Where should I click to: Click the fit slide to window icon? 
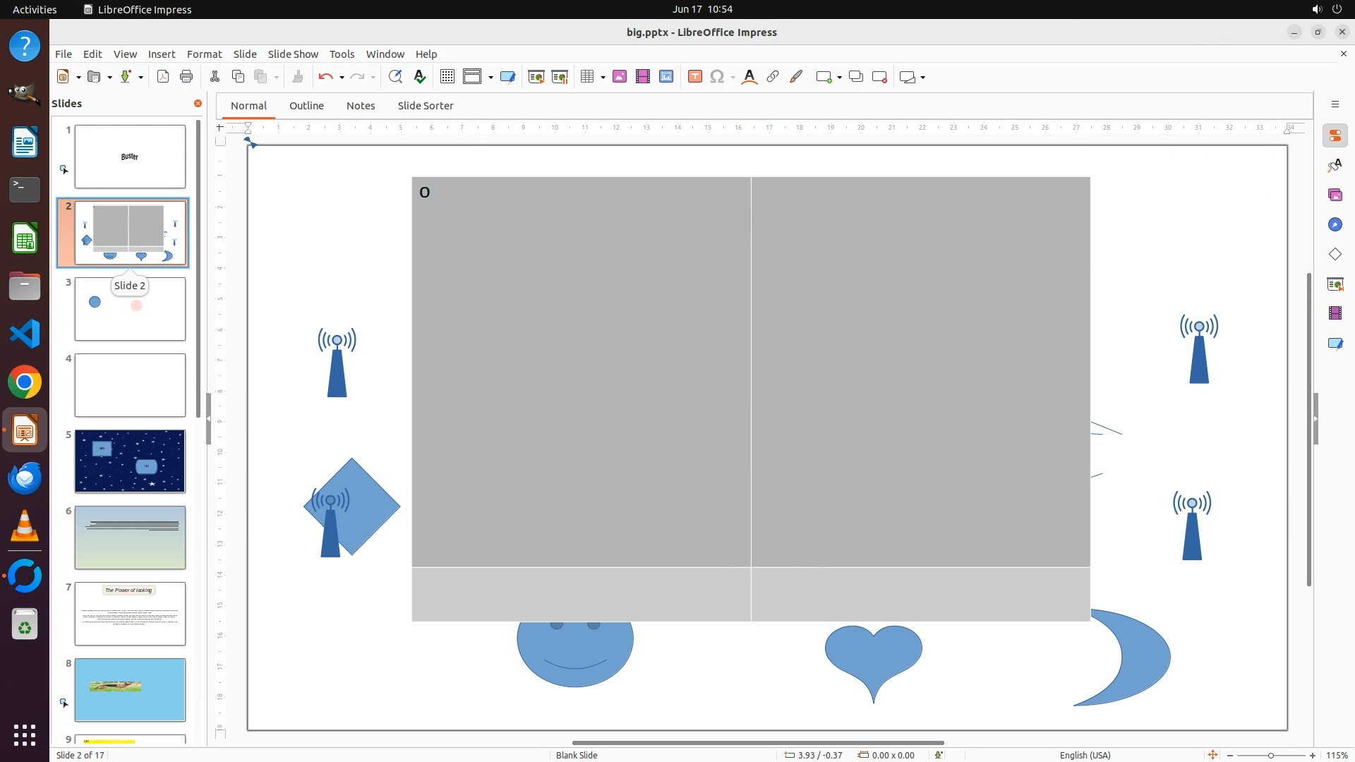(1212, 755)
